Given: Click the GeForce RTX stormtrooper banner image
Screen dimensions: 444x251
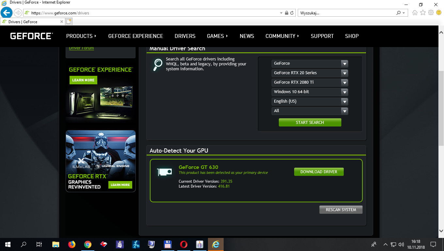Looking at the screenshot, I should (101, 161).
